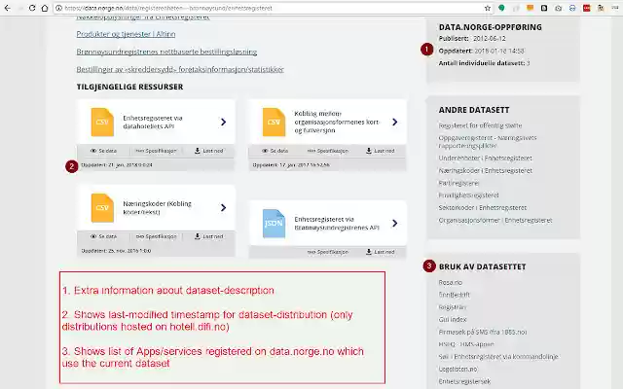Viewport: 623px width, 389px height.
Task: View site info icon beside the URL
Action: (x=58, y=8)
